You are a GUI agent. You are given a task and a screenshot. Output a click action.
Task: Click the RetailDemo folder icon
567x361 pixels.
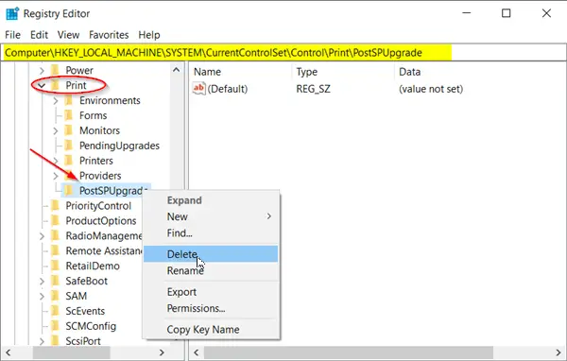pos(55,266)
